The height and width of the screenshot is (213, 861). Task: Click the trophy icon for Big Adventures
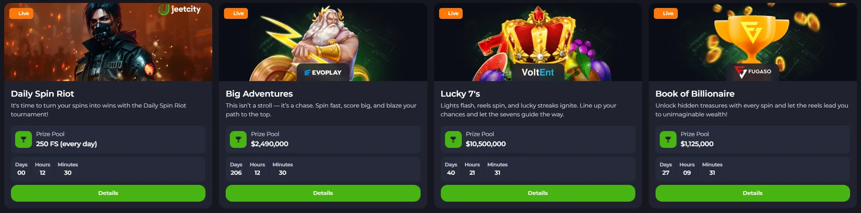238,139
